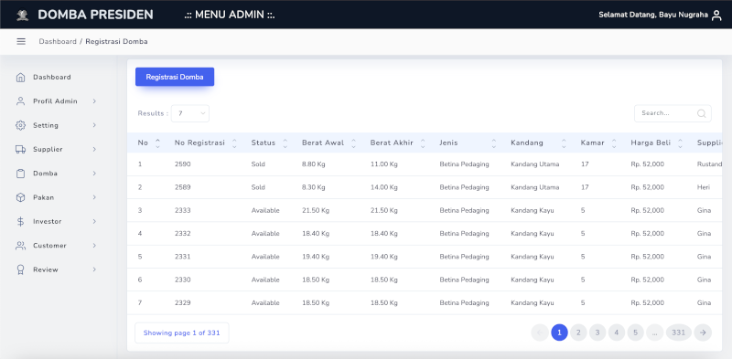732x359 pixels.
Task: Expand Review submenu chevron
Action: click(x=94, y=269)
